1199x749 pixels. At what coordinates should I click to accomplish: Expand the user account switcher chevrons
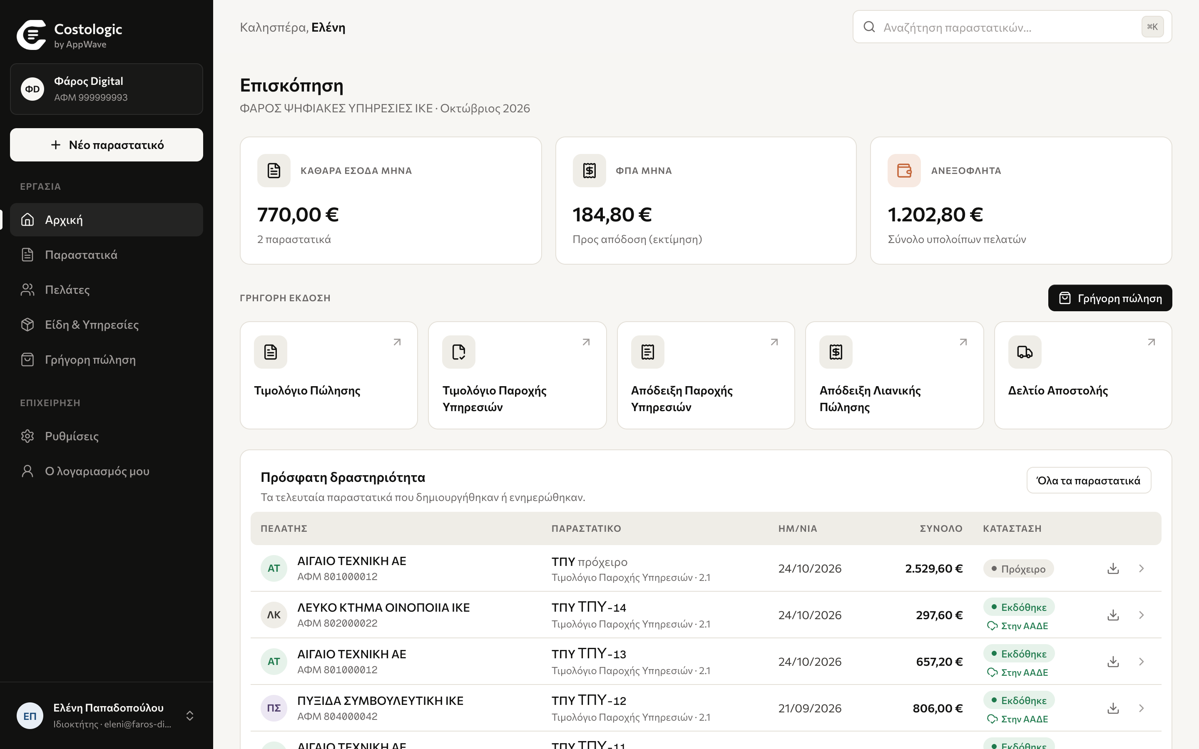click(190, 716)
